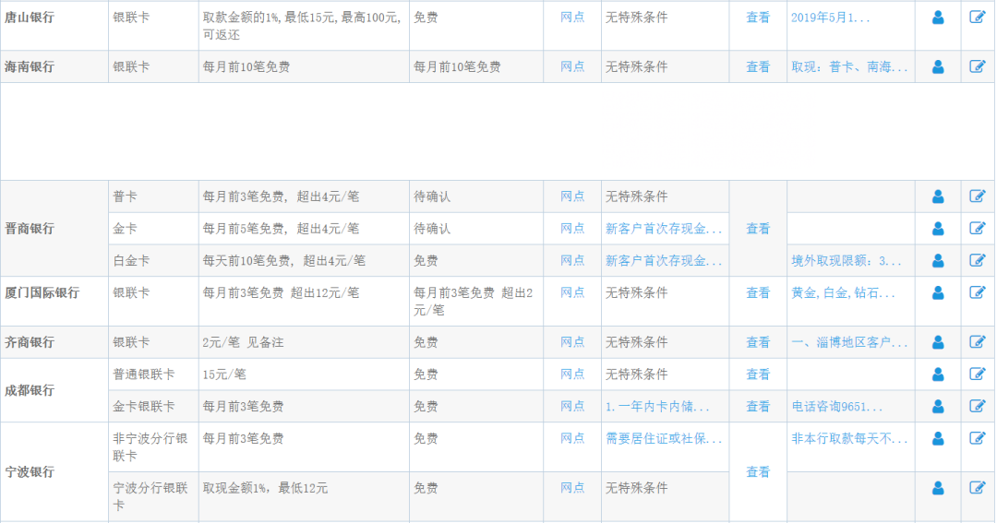The image size is (997, 523).
Task: Edit the 晋商银行 普卡 row
Action: tap(978, 196)
